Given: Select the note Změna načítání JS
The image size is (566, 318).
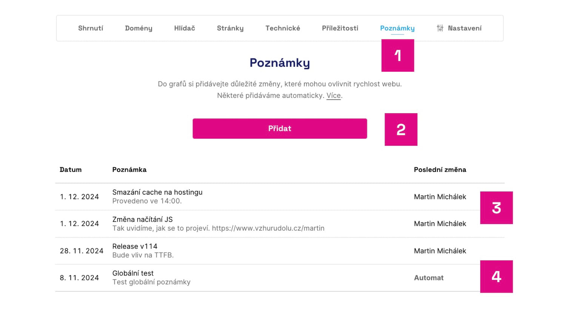Looking at the screenshot, I should [x=143, y=219].
